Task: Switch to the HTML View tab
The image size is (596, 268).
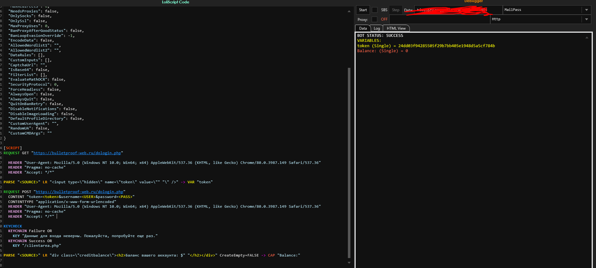Action: tap(396, 28)
